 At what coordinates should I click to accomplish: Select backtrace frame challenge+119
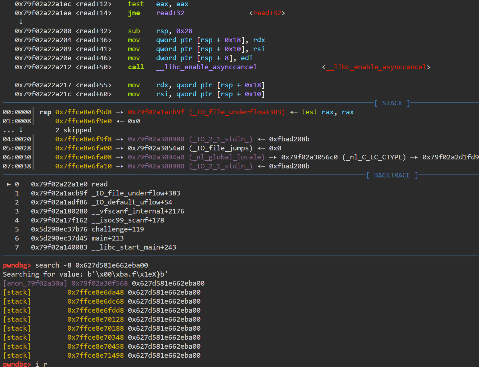[x=118, y=229]
